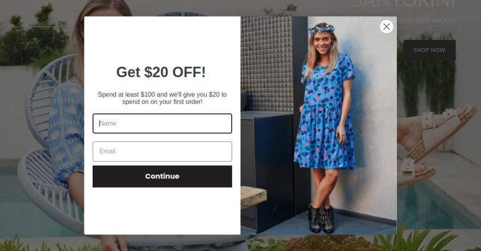Click the flower crown on the model
The height and width of the screenshot is (251, 481).
click(321, 29)
